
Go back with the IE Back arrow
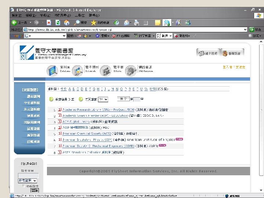[14, 23]
